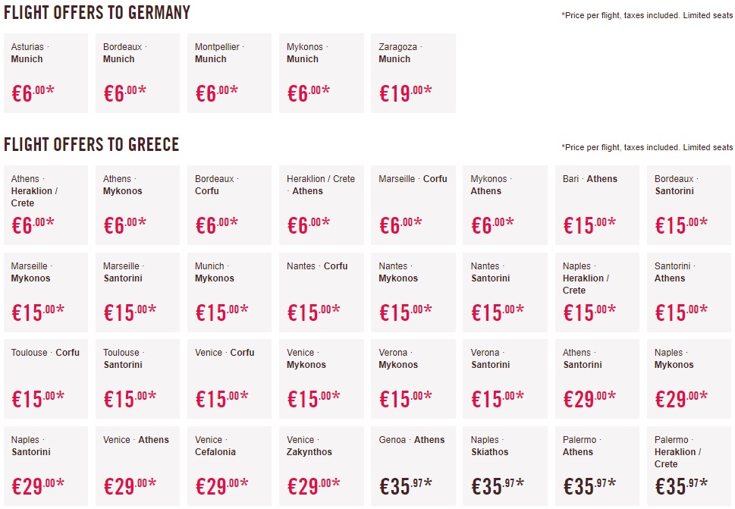735x509 pixels.
Task: Open the Verona to Santorini flight card
Action: [x=505, y=379]
